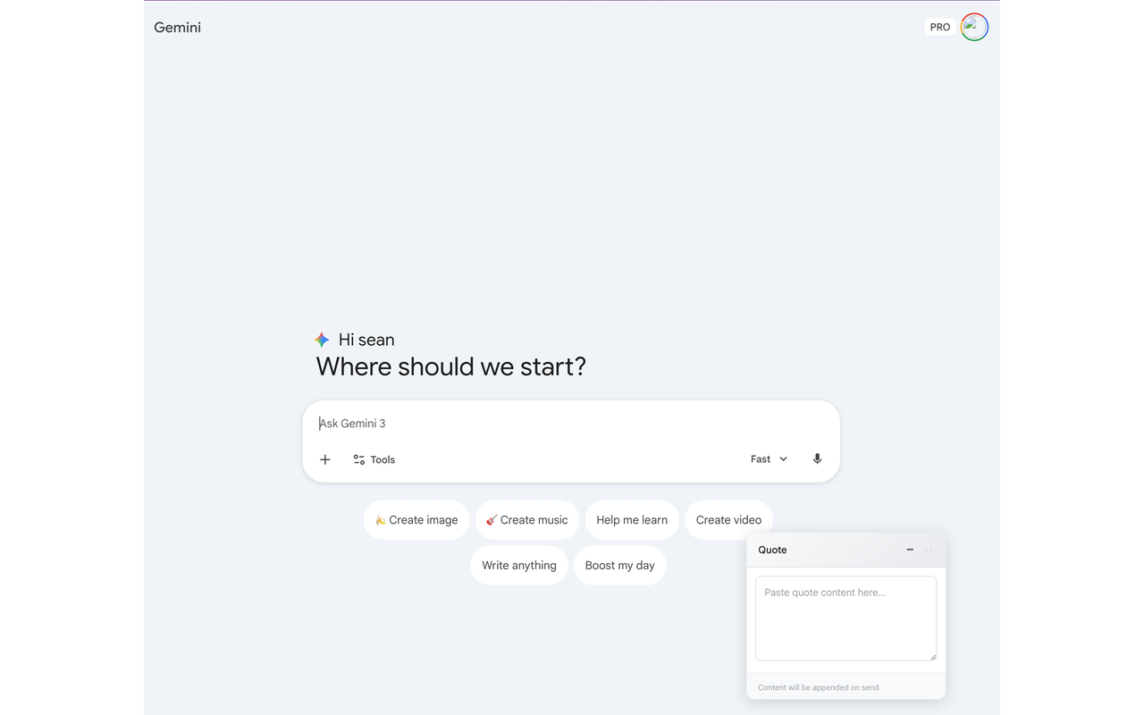The width and height of the screenshot is (1144, 715).
Task: Select the Write anything chip
Action: pos(519,566)
